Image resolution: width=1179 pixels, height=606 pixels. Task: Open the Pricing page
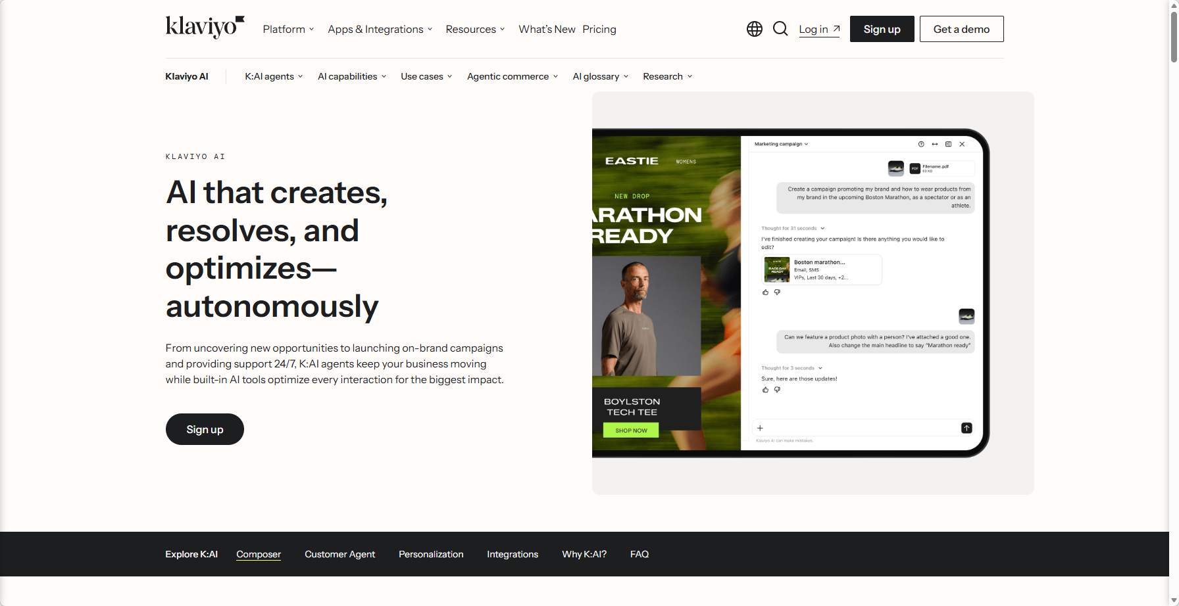[x=599, y=29]
